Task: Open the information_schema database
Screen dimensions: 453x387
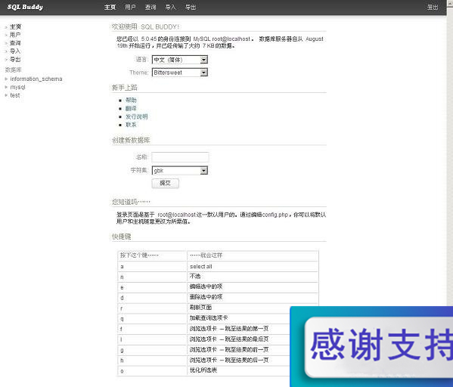Action: point(36,79)
